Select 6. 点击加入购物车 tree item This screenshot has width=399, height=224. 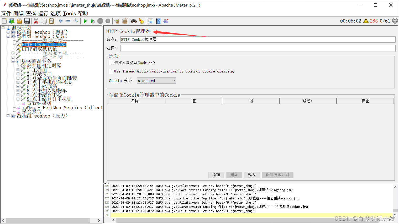point(47,91)
